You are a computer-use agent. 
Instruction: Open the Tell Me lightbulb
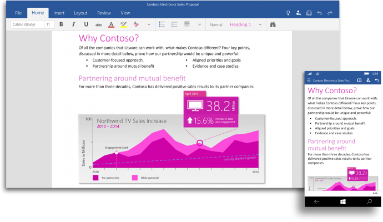click(x=288, y=12)
